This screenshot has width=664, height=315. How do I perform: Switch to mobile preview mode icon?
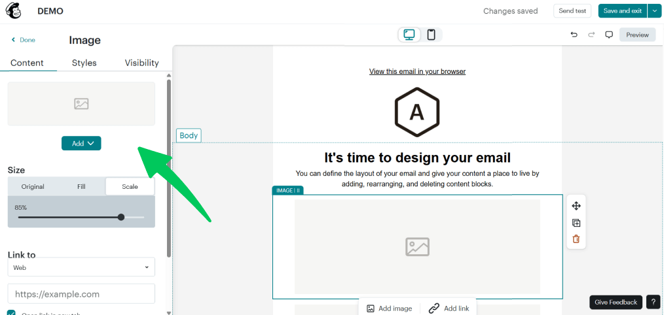pyautogui.click(x=431, y=35)
